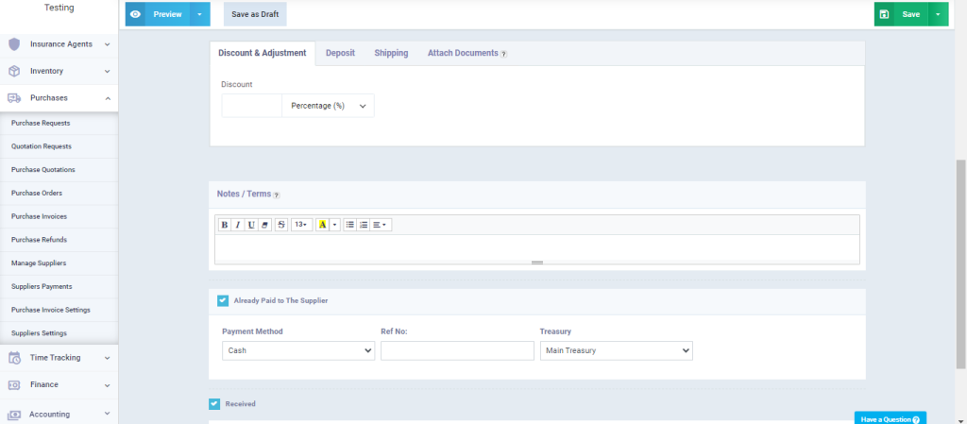This screenshot has height=424, width=967.
Task: Click help icon next to Notes / Terms
Action: (277, 195)
